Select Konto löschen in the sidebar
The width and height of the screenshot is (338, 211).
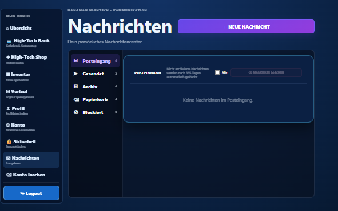(31, 175)
